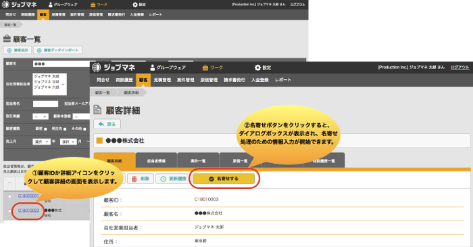
Task: Click the 住所 value 東京都
Action: point(201,241)
